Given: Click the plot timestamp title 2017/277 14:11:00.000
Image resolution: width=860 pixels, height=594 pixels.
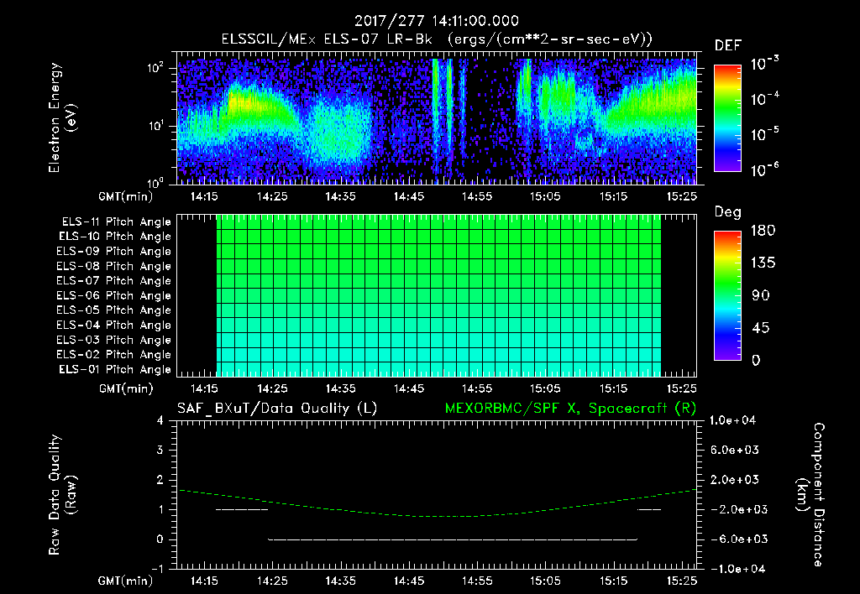Looking at the screenshot, I should click(436, 21).
